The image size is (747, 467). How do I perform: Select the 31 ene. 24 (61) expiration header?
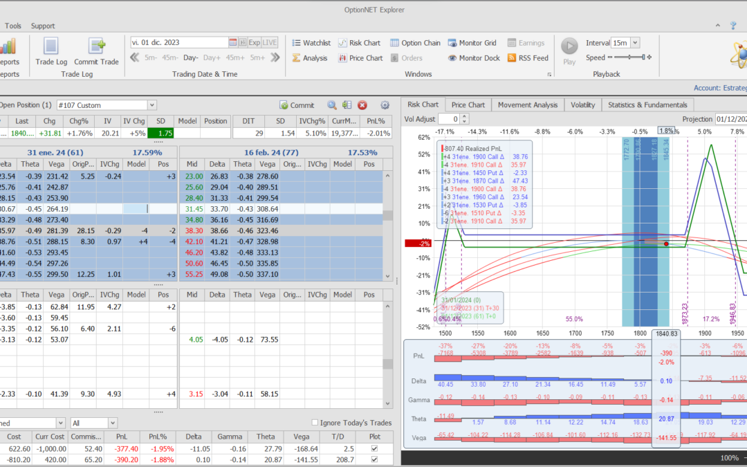coord(55,152)
